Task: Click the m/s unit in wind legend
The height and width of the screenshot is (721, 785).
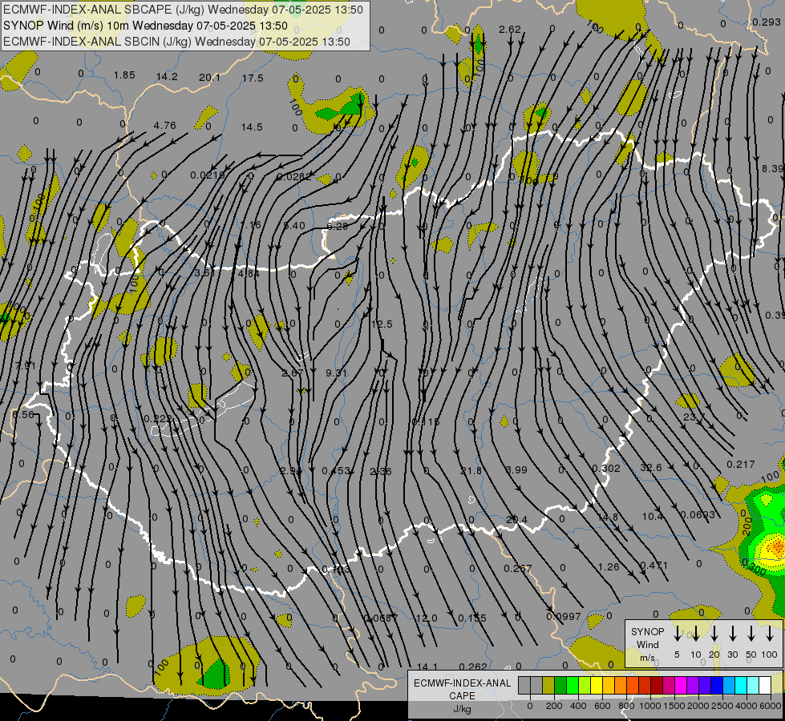Action: click(647, 658)
